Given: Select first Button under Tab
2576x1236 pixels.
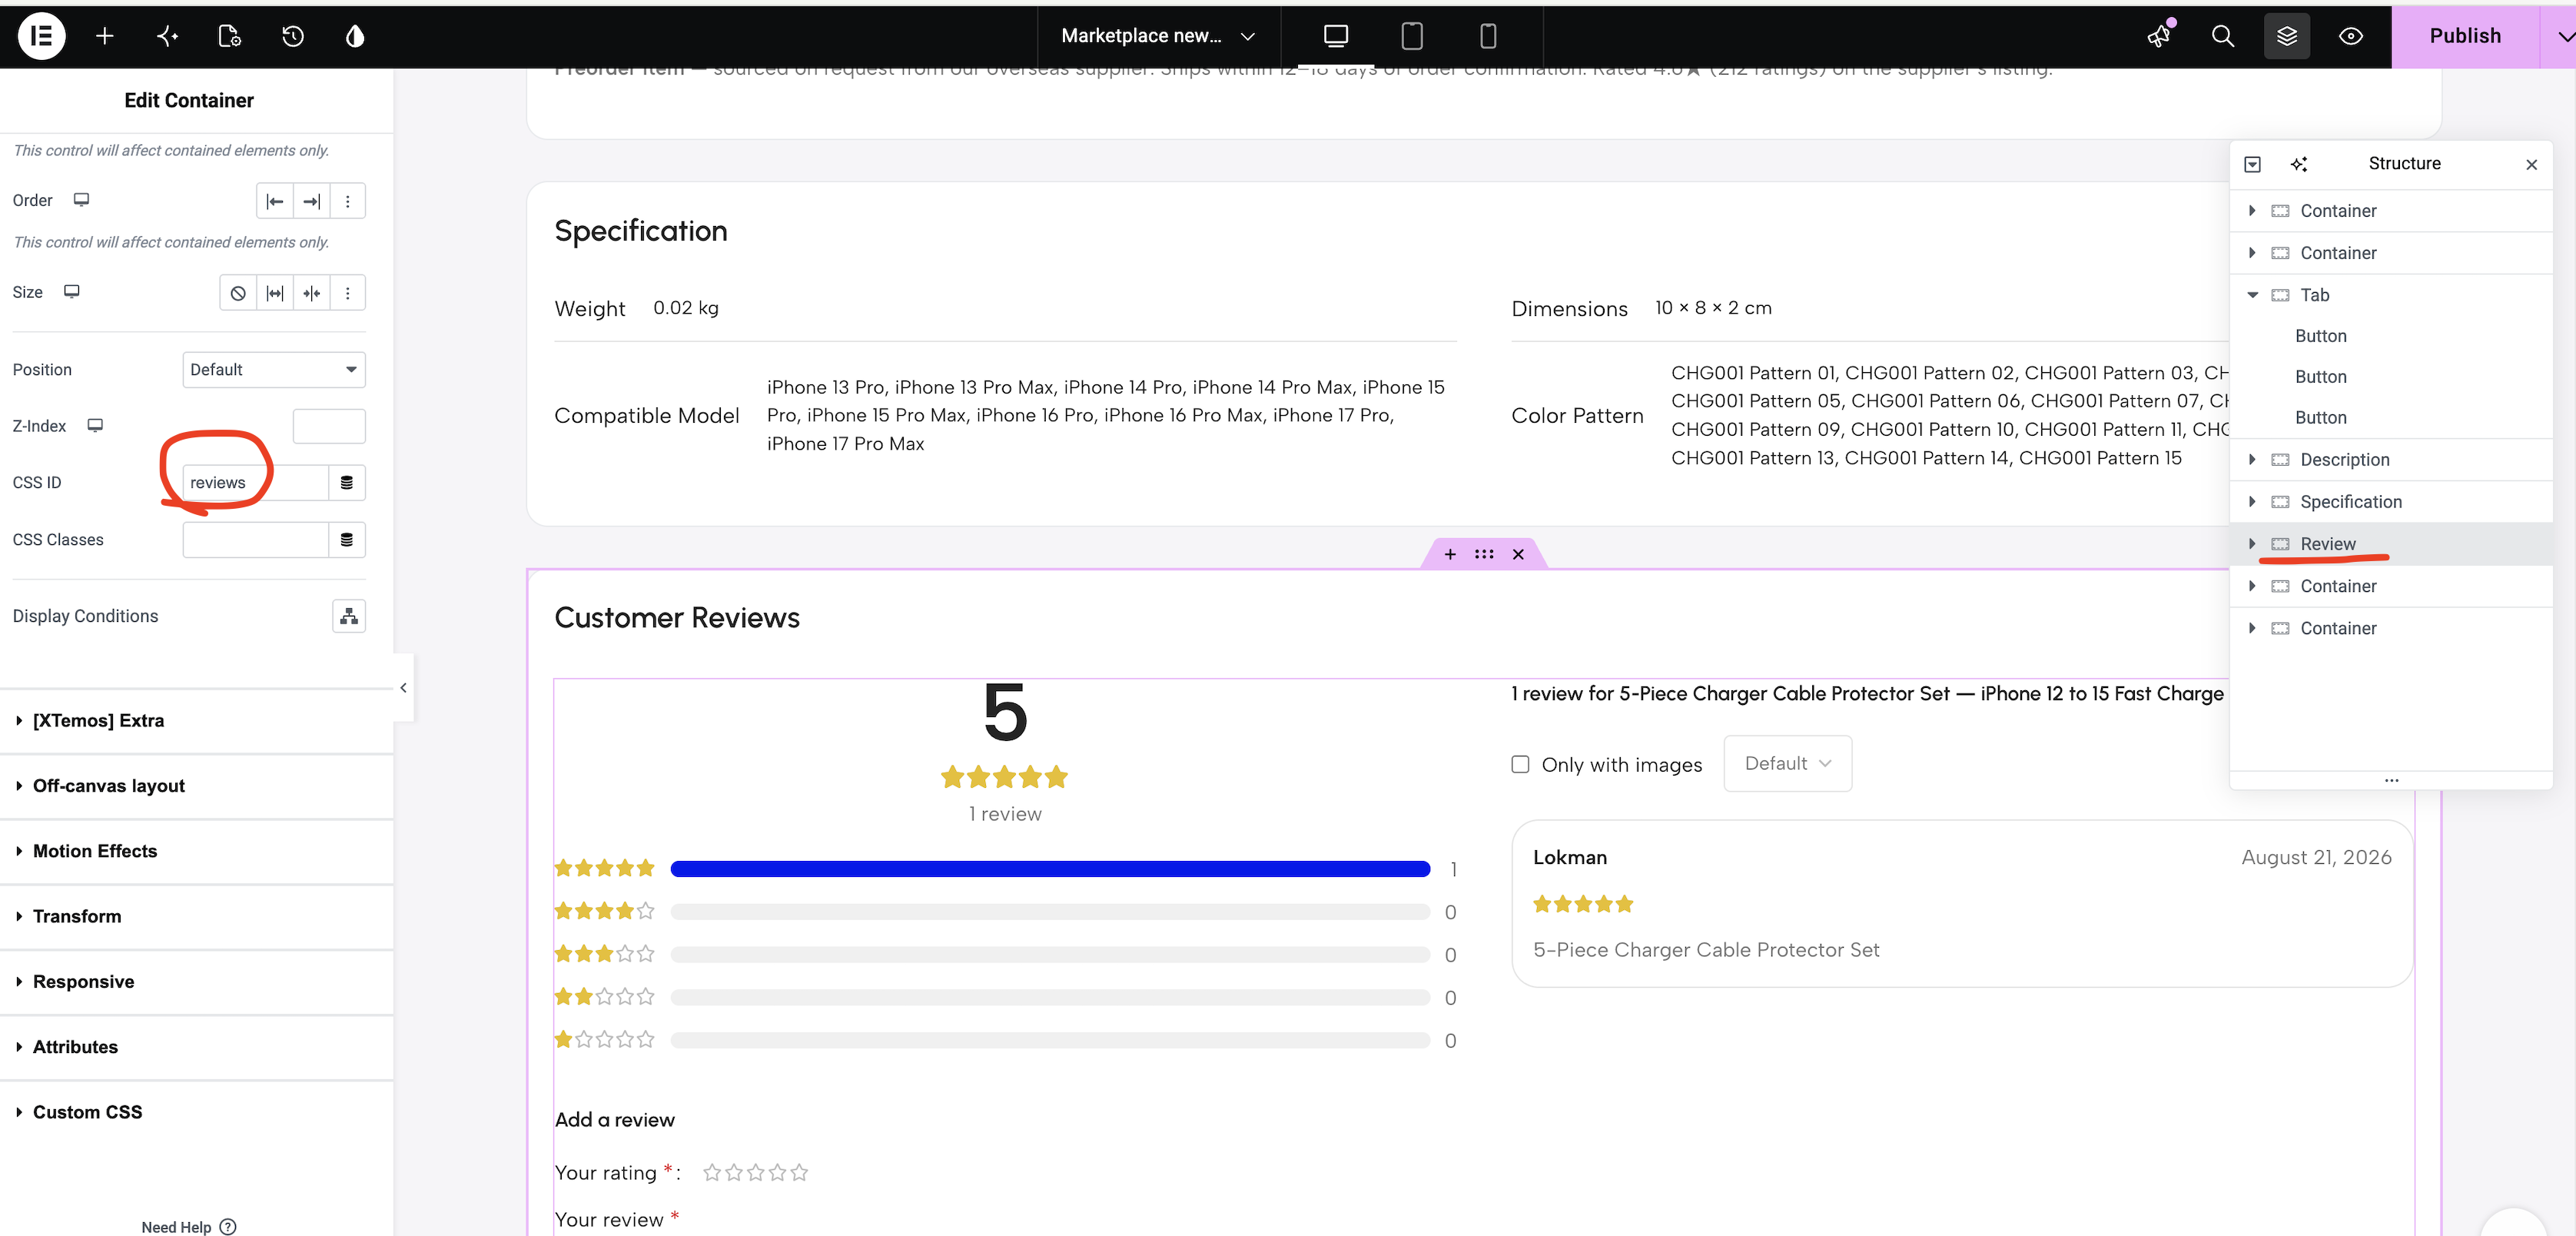Looking at the screenshot, I should coord(2320,336).
